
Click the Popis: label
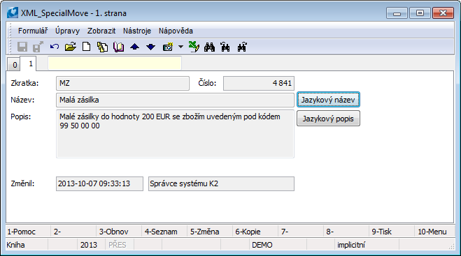(x=20, y=116)
